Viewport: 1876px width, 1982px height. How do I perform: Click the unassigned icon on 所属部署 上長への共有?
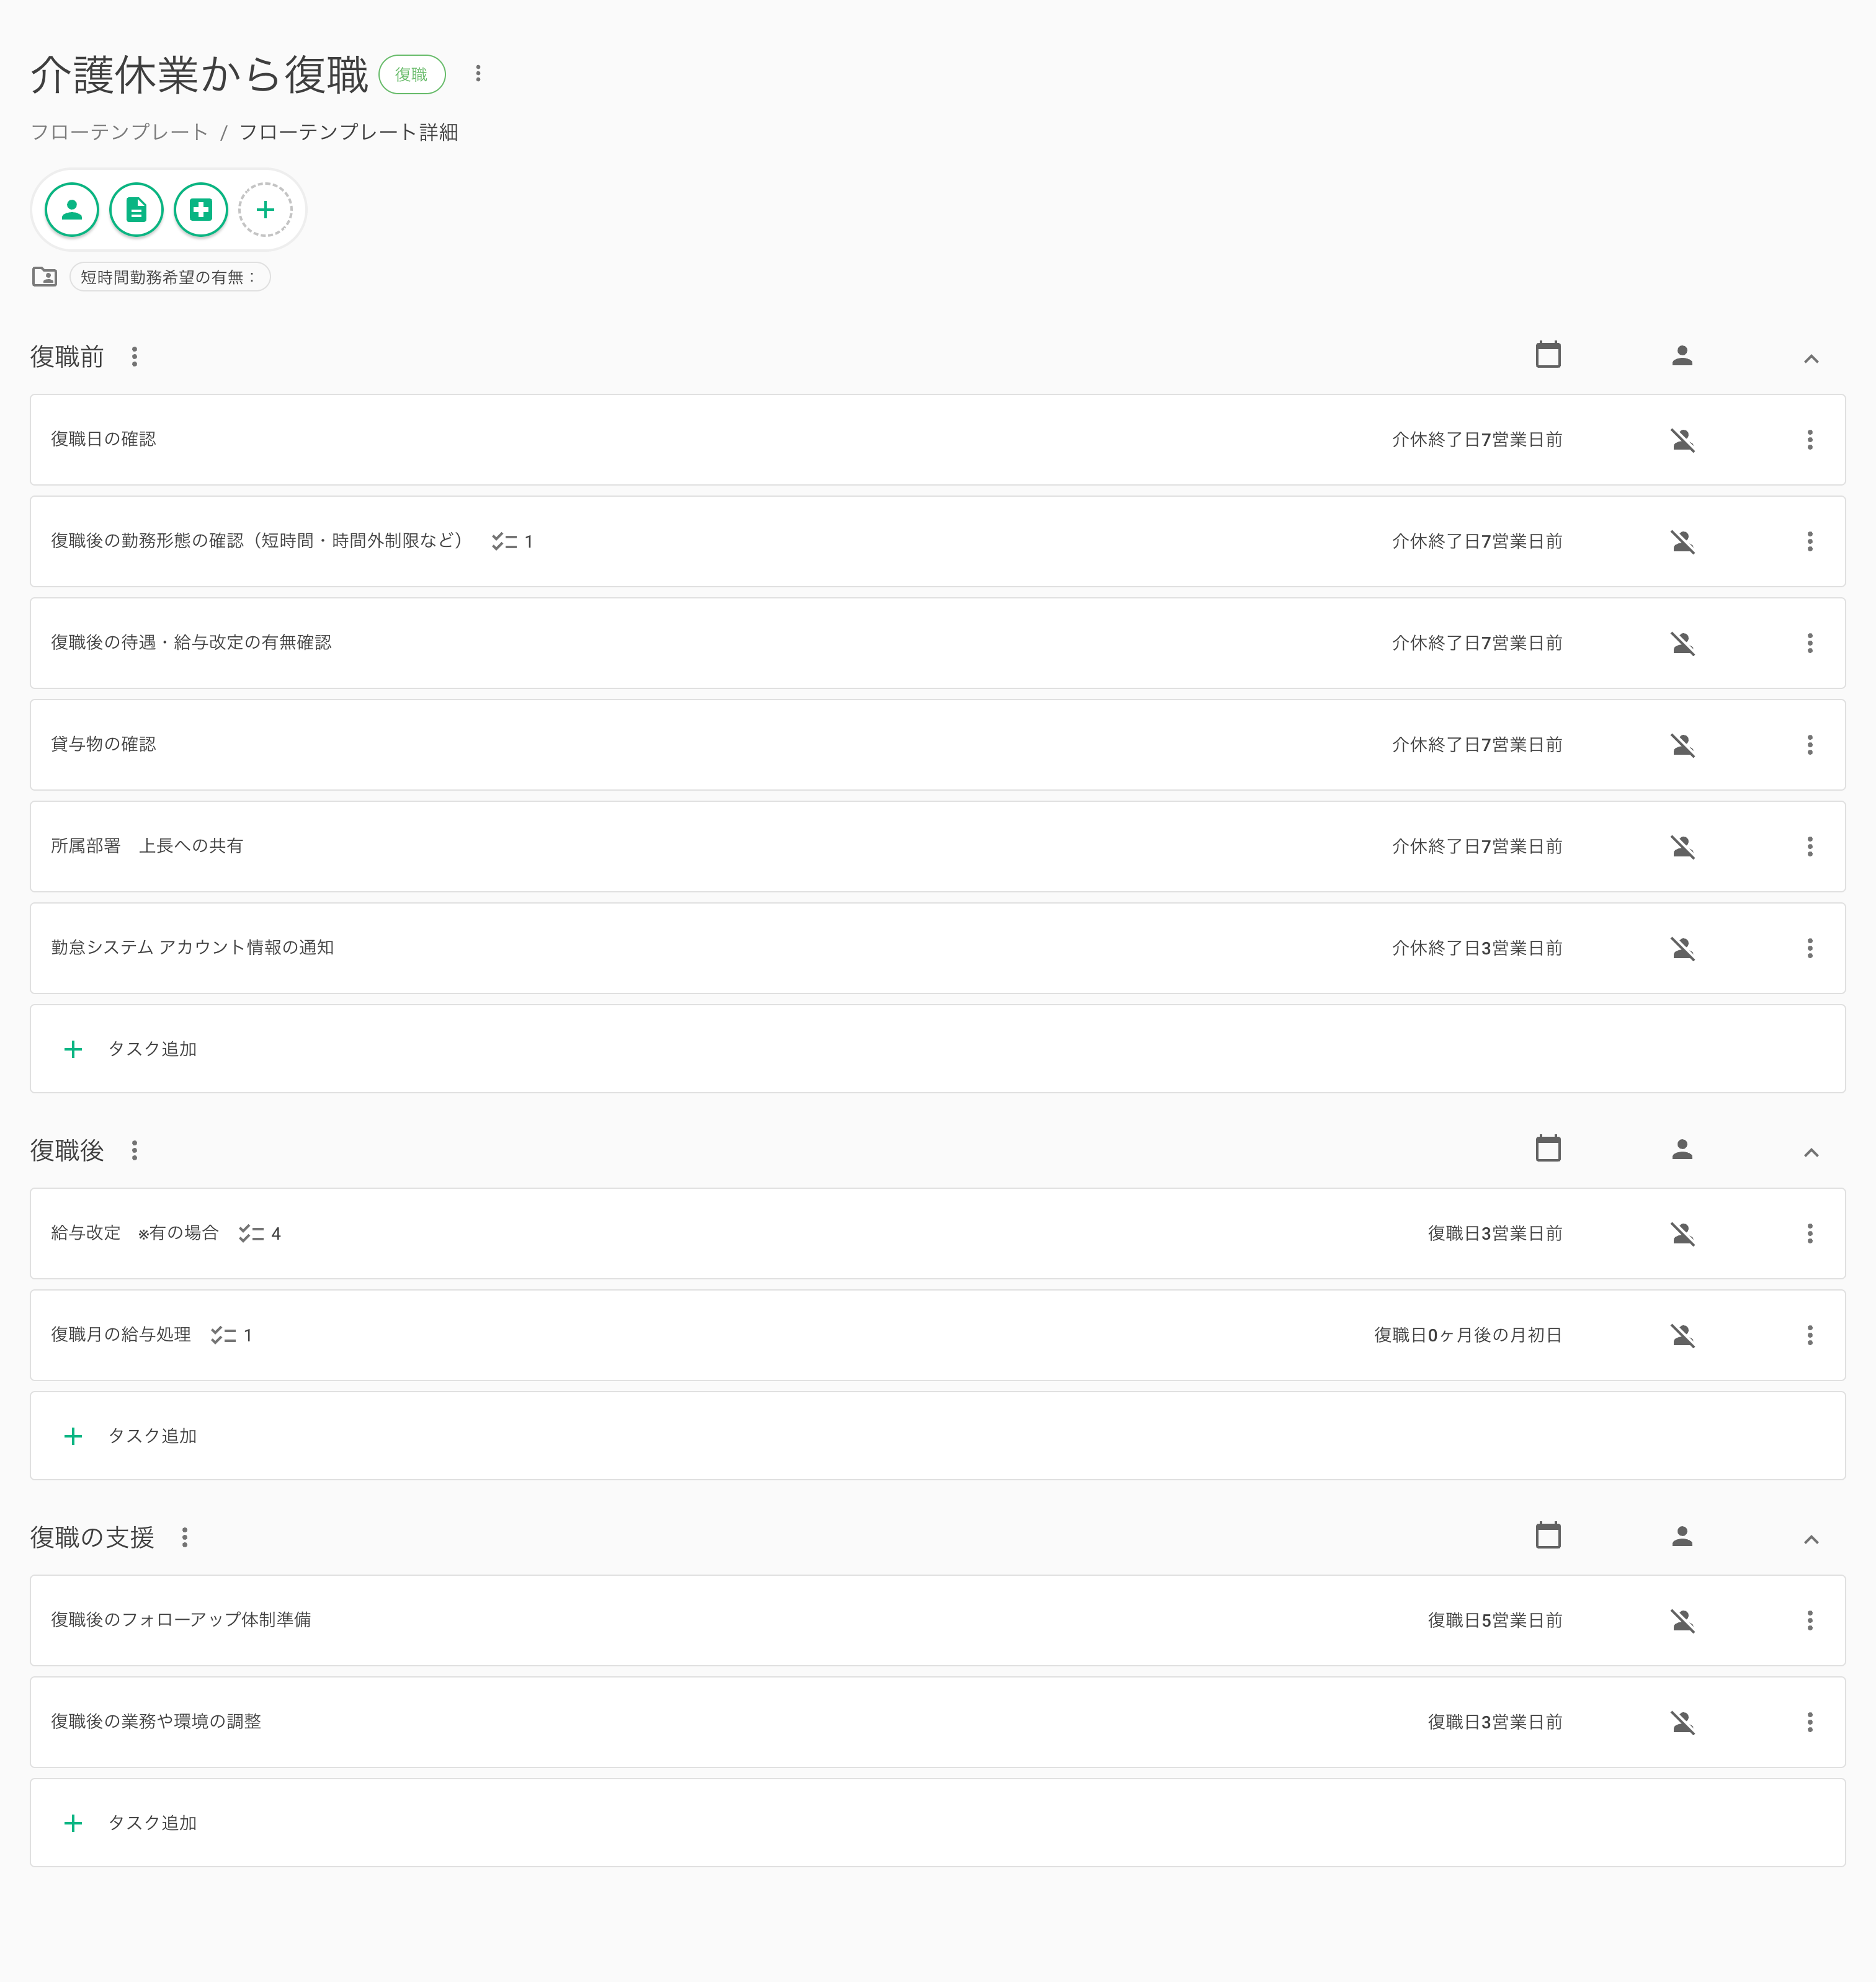(1683, 847)
